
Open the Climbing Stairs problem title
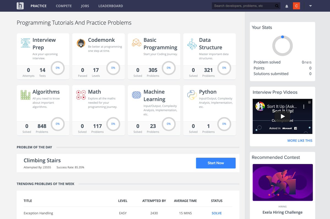pos(42,160)
